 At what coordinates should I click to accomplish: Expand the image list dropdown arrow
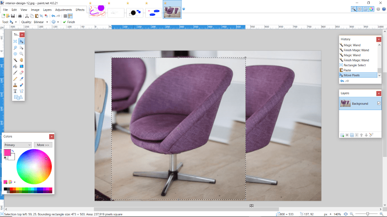pyautogui.click(x=184, y=9)
